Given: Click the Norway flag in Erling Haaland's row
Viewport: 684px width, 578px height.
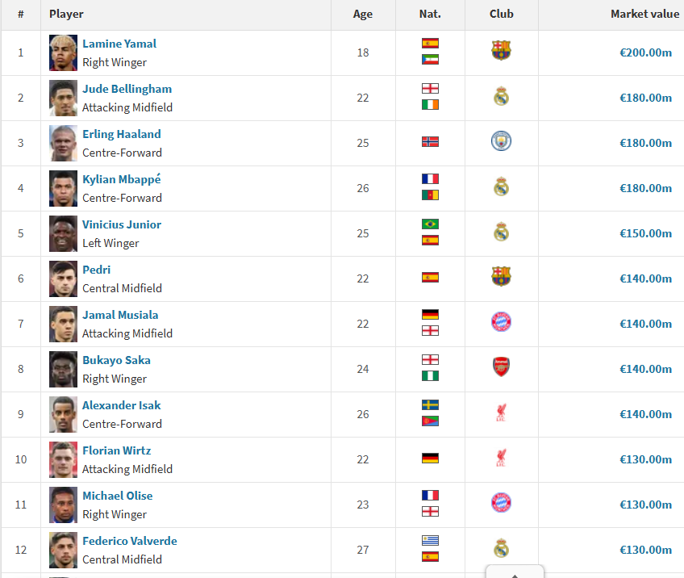Looking at the screenshot, I should (430, 141).
